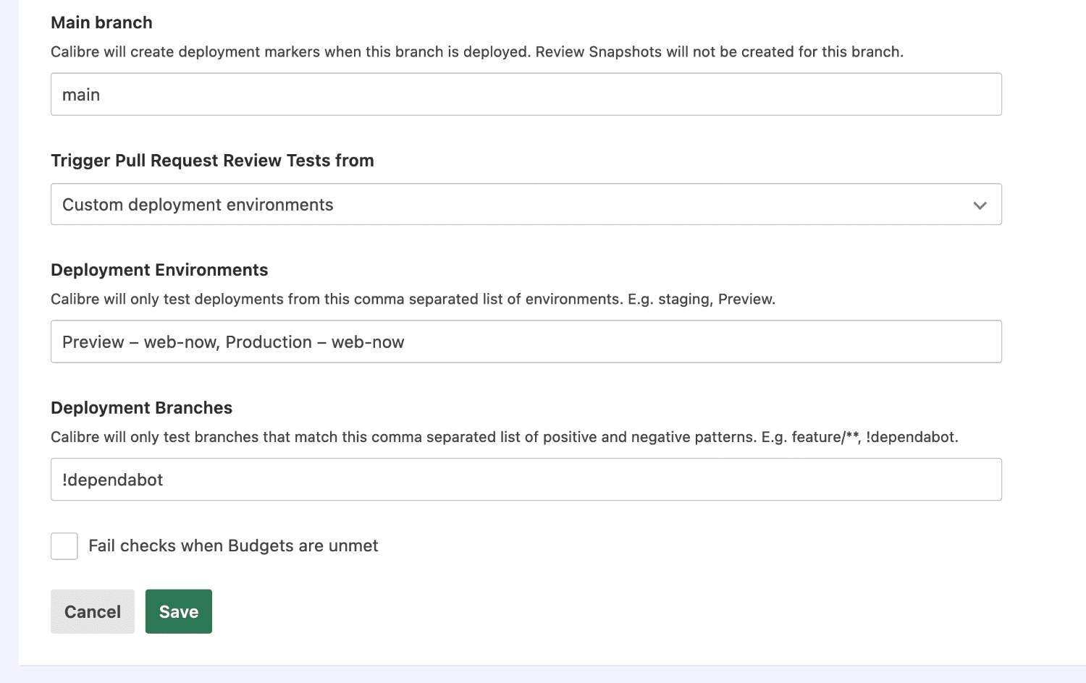Focus the Deployment Branches input
This screenshot has height=683, width=1086.
(526, 479)
